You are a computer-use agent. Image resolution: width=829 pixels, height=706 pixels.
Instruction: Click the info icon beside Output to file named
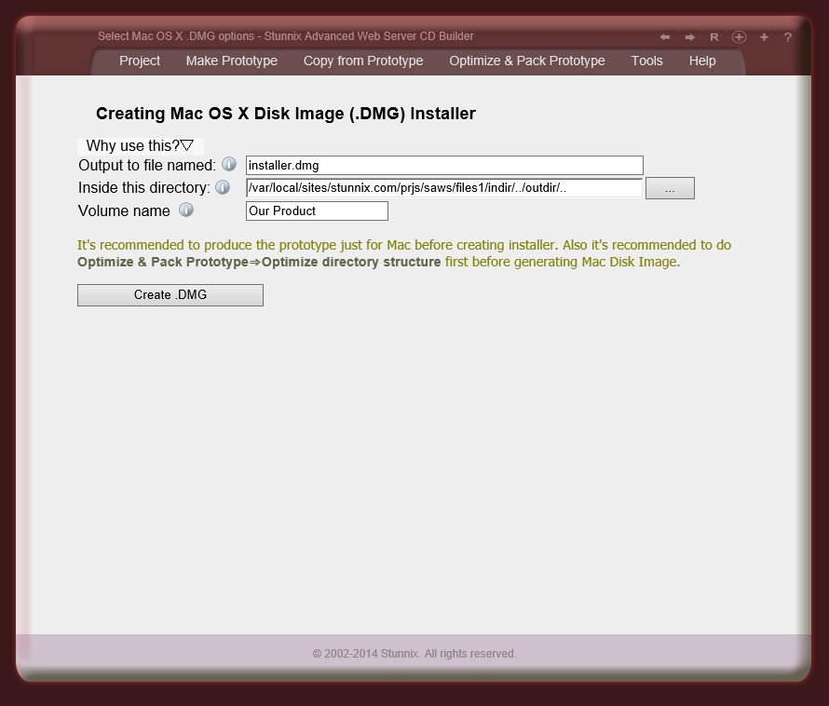[x=229, y=164]
